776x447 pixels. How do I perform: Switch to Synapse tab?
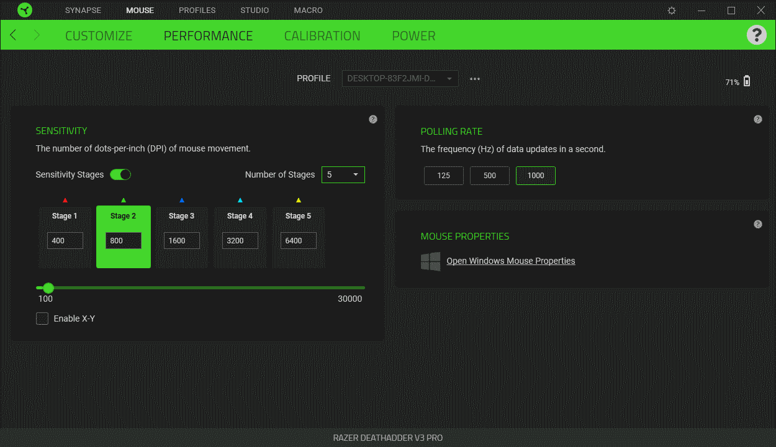pyautogui.click(x=83, y=11)
